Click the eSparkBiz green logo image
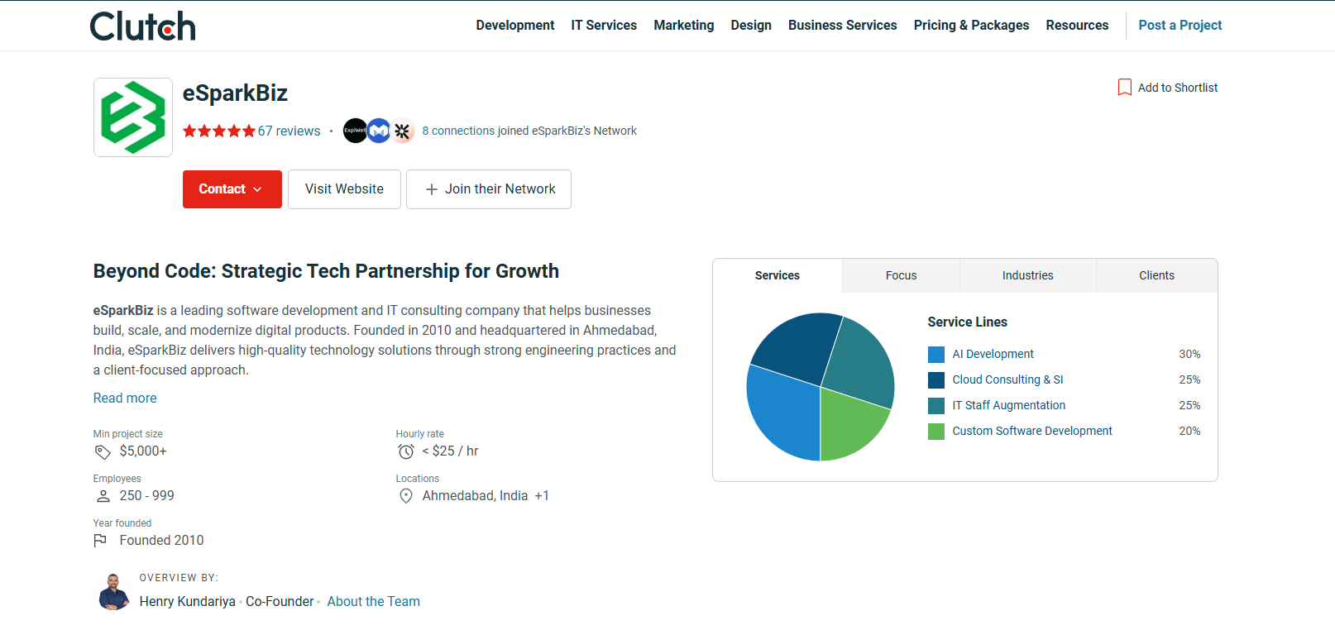Viewport: 1335px width, 630px height. point(133,117)
